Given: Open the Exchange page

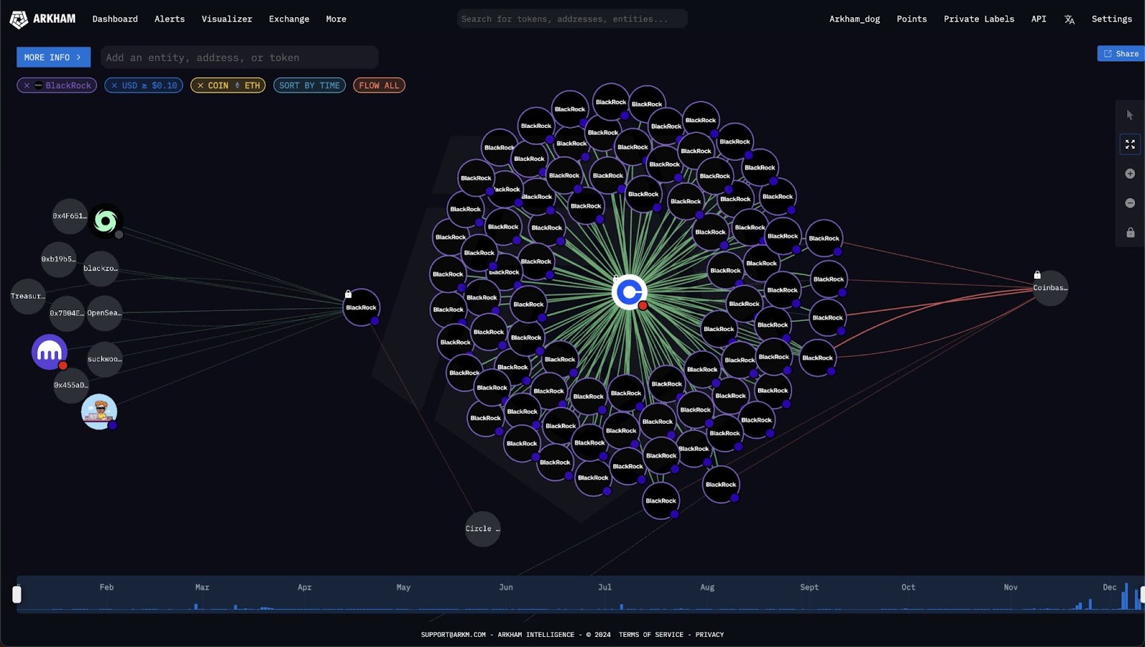Looking at the screenshot, I should (288, 19).
